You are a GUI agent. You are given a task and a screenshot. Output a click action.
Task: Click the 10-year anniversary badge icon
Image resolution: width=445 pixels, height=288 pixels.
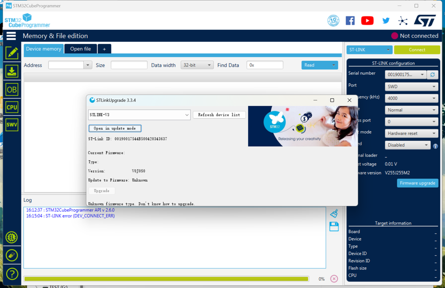click(333, 21)
